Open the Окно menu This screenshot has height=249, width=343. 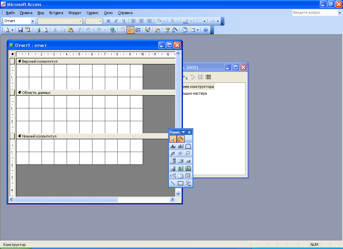click(108, 13)
